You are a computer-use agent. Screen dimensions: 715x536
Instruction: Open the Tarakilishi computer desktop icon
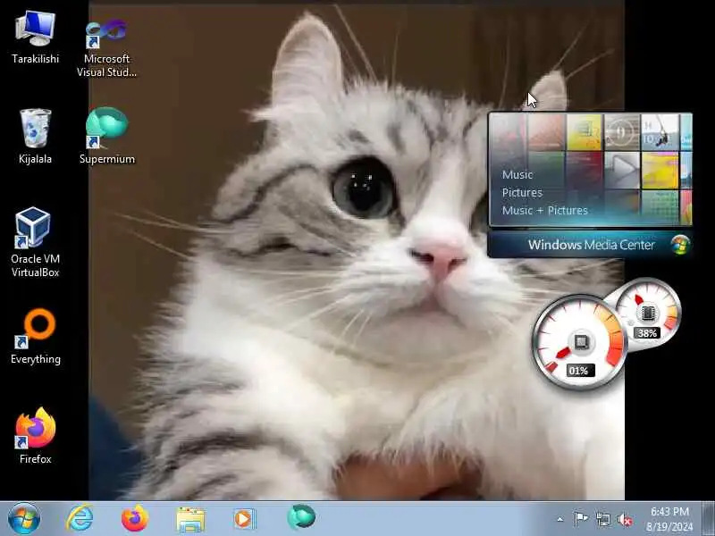(x=35, y=38)
